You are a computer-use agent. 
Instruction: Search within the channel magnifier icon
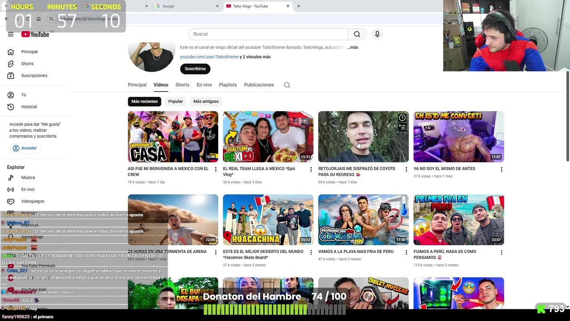coord(287,85)
